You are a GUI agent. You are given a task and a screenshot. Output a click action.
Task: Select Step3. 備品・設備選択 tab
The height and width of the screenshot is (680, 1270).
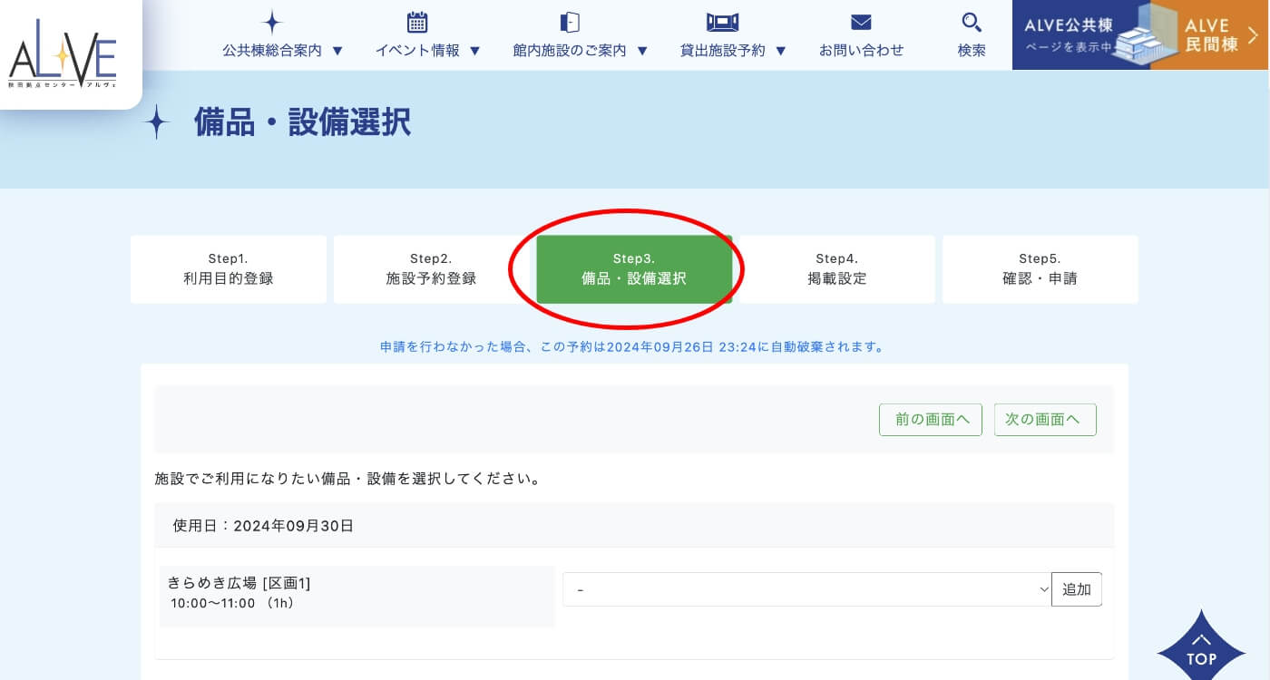634,269
